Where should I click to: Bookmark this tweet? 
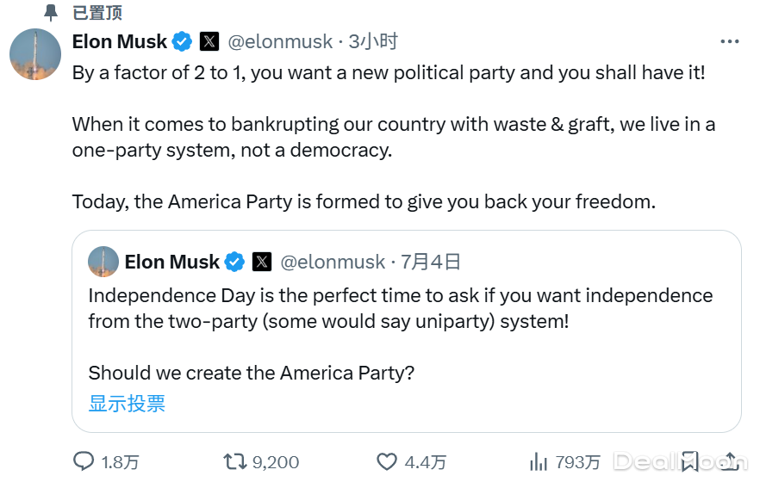pos(690,462)
